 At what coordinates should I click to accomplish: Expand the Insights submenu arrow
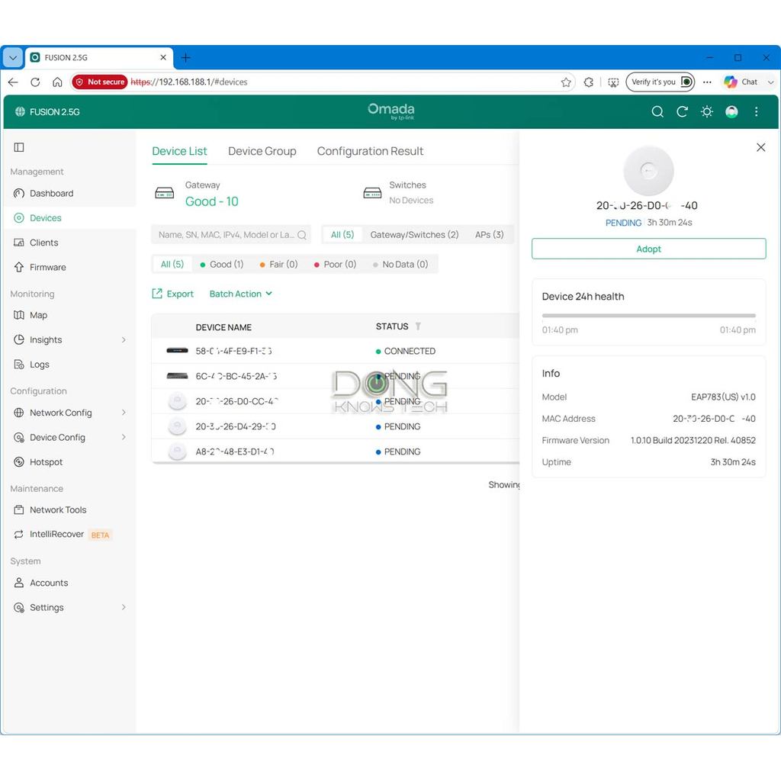click(124, 339)
